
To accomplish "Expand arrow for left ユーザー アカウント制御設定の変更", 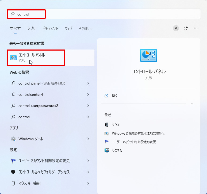I will tap(88, 161).
